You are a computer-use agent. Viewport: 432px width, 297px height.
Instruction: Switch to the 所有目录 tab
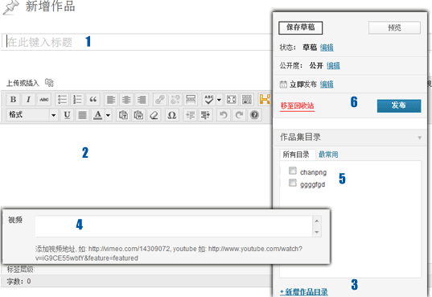[297, 155]
